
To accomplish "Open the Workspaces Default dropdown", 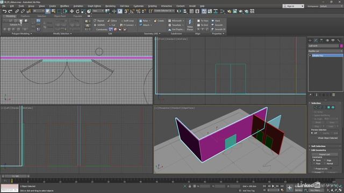I will point(331,6).
